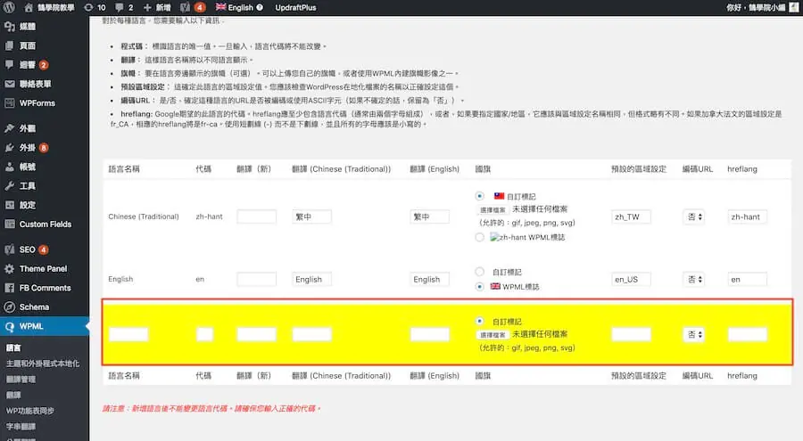Viewport: 803px width, 441px height.
Task: Open the comments bubble showing 2
Action: [120, 7]
